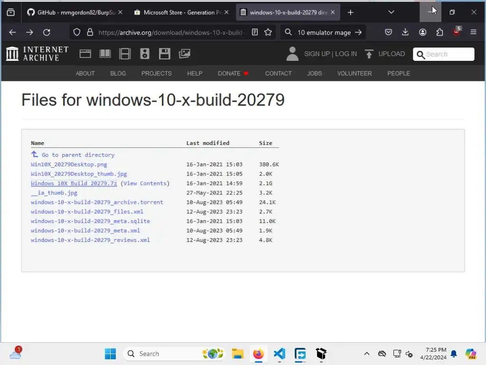
Task: Open __ia_thumb.jpg file link
Action: tap(54, 193)
